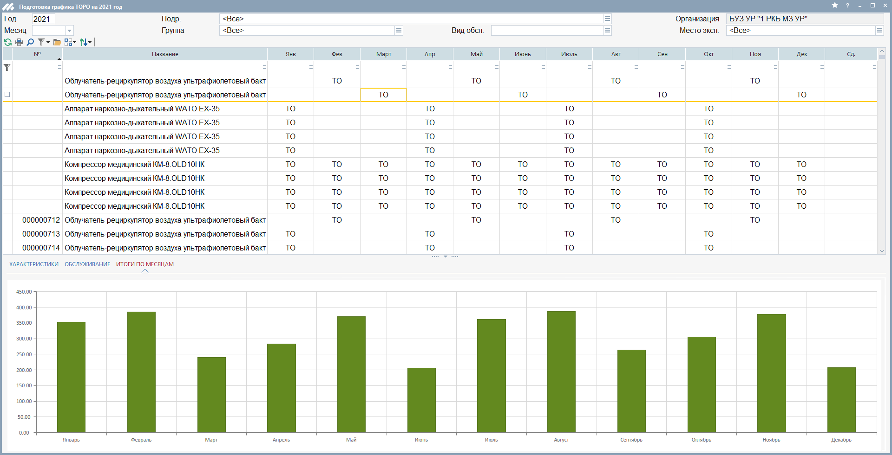Click the funnel filter toolbar icon
Viewport: 892px width, 455px height.
(41, 42)
